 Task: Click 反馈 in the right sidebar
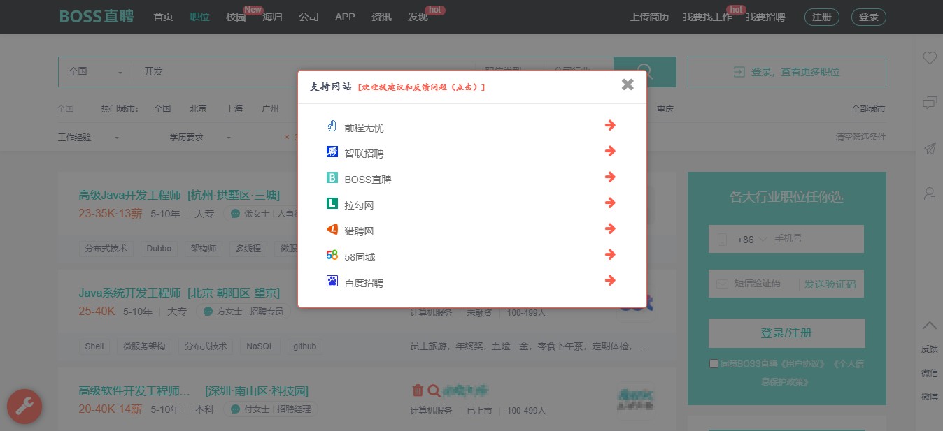click(x=930, y=349)
